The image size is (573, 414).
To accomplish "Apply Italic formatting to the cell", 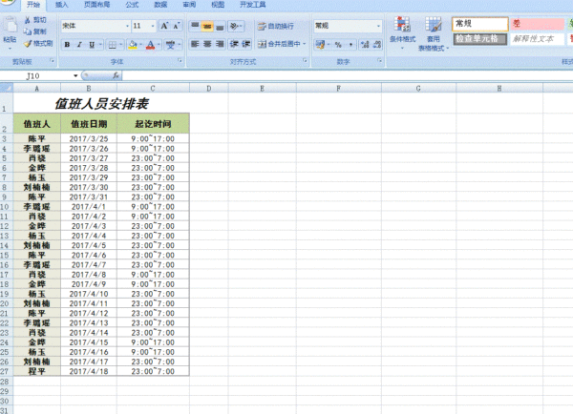I will tap(78, 44).
